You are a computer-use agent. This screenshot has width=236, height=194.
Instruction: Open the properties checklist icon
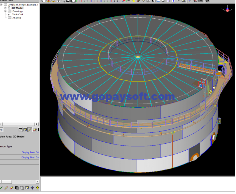click(x=20, y=130)
